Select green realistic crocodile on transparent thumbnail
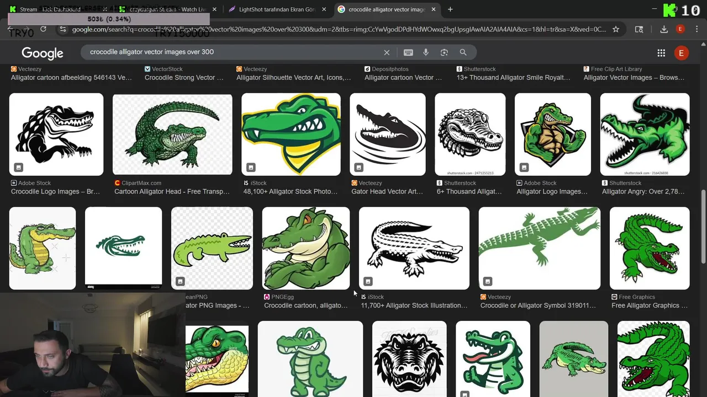Screen dimensions: 707x397 pos(172,135)
